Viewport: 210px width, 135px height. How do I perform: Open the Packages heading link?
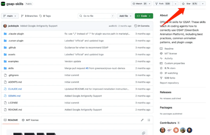click(166, 107)
